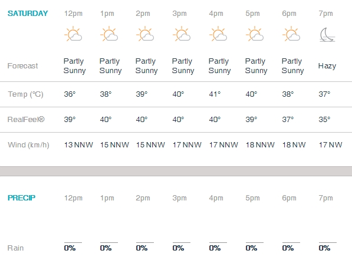Click the 12pm partly sunny weather icon
Image resolution: width=352 pixels, height=260 pixels.
[x=73, y=34]
